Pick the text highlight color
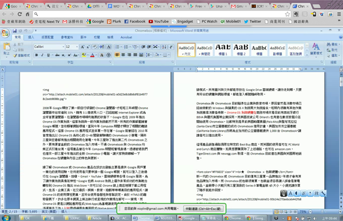Image resolution: width=343 pixels, height=221 pixels. 84,55
